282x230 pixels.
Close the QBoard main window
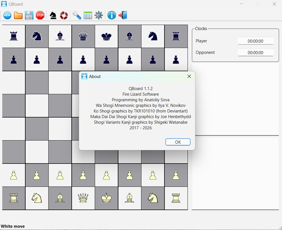click(274, 4)
